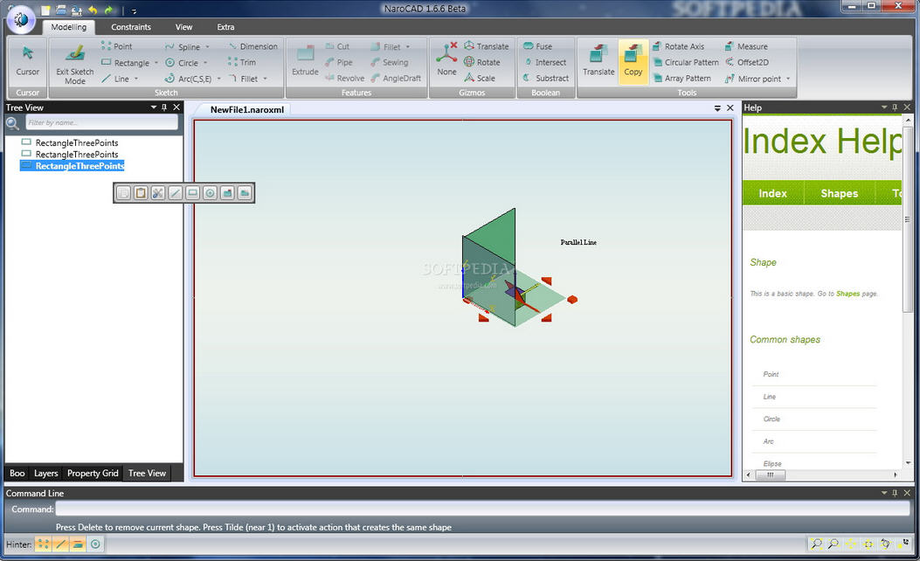
Task: Pick the Copy tool in Tools group
Action: (633, 62)
